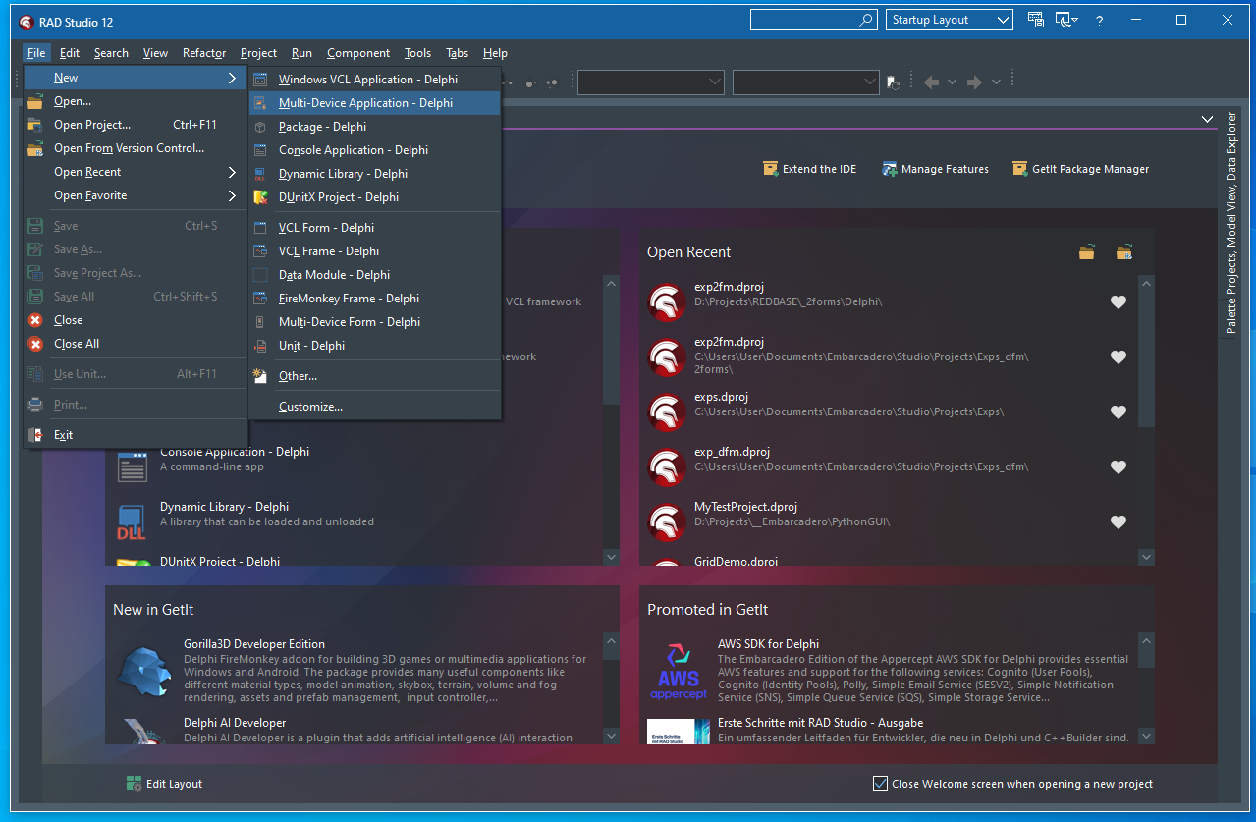Open the Edit menu
The height and width of the screenshot is (822, 1256).
tap(69, 53)
